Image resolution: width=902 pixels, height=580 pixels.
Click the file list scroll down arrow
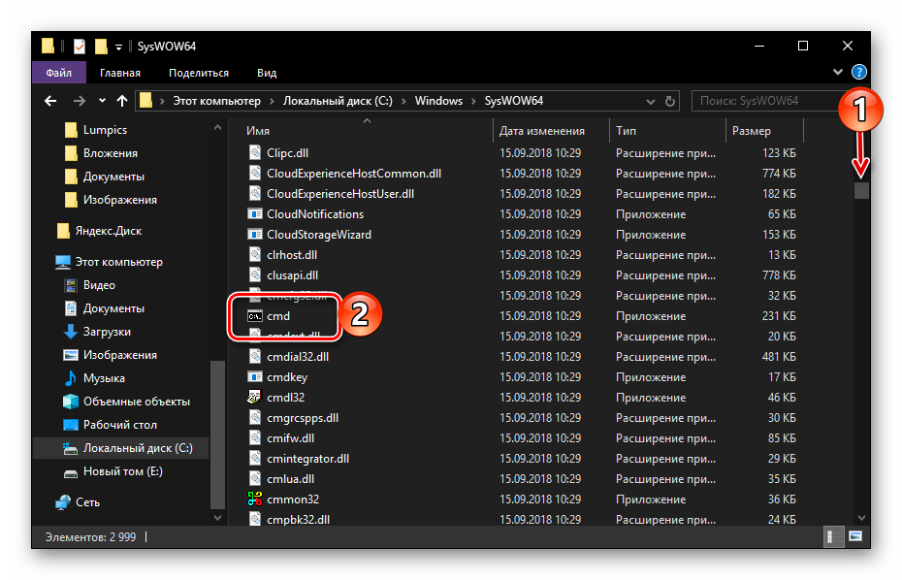[861, 518]
